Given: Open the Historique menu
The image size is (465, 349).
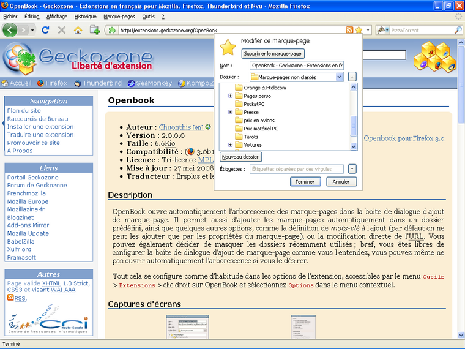Looking at the screenshot, I should click(x=86, y=17).
